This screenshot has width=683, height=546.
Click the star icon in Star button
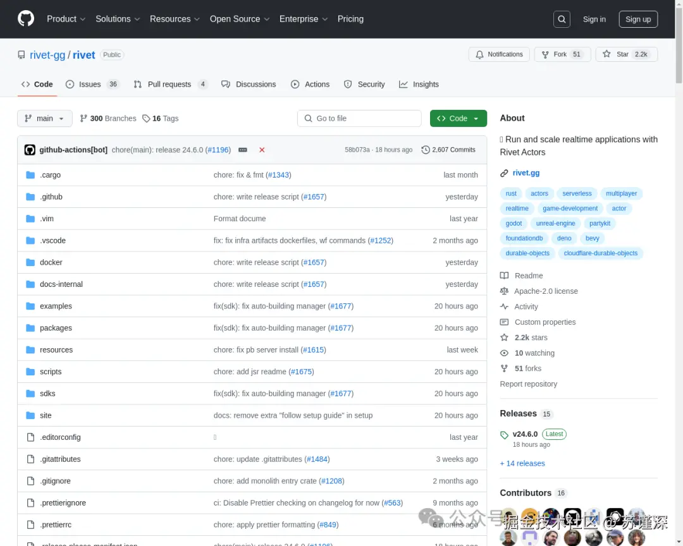[x=606, y=54]
